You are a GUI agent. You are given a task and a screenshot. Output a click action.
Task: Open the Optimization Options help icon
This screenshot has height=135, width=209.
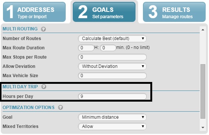tap(61, 107)
